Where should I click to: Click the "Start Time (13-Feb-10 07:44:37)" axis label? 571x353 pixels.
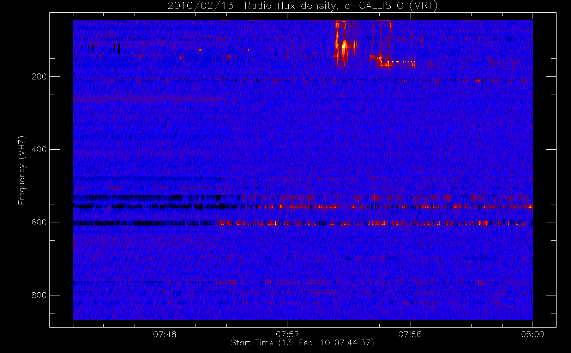(x=302, y=343)
